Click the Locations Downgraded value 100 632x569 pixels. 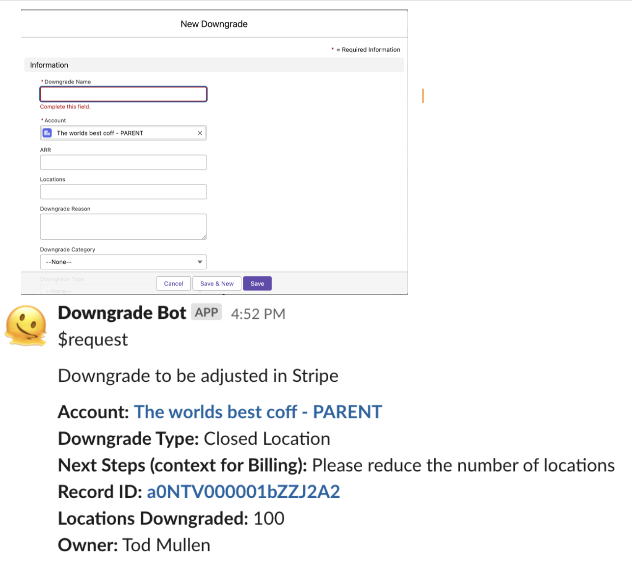pyautogui.click(x=269, y=519)
